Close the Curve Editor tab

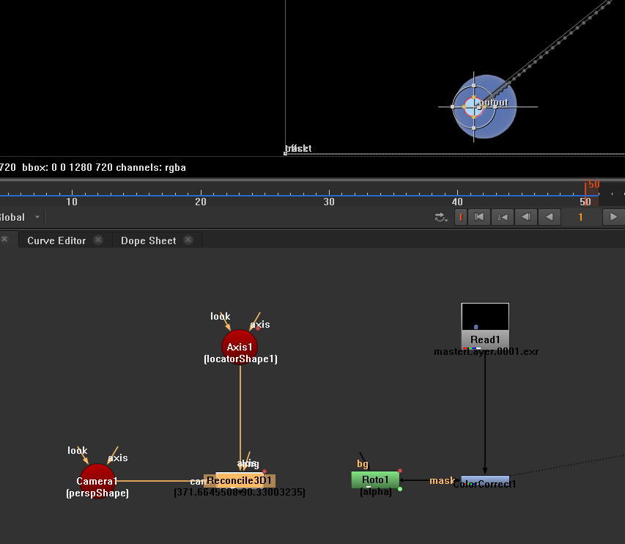pyautogui.click(x=98, y=240)
